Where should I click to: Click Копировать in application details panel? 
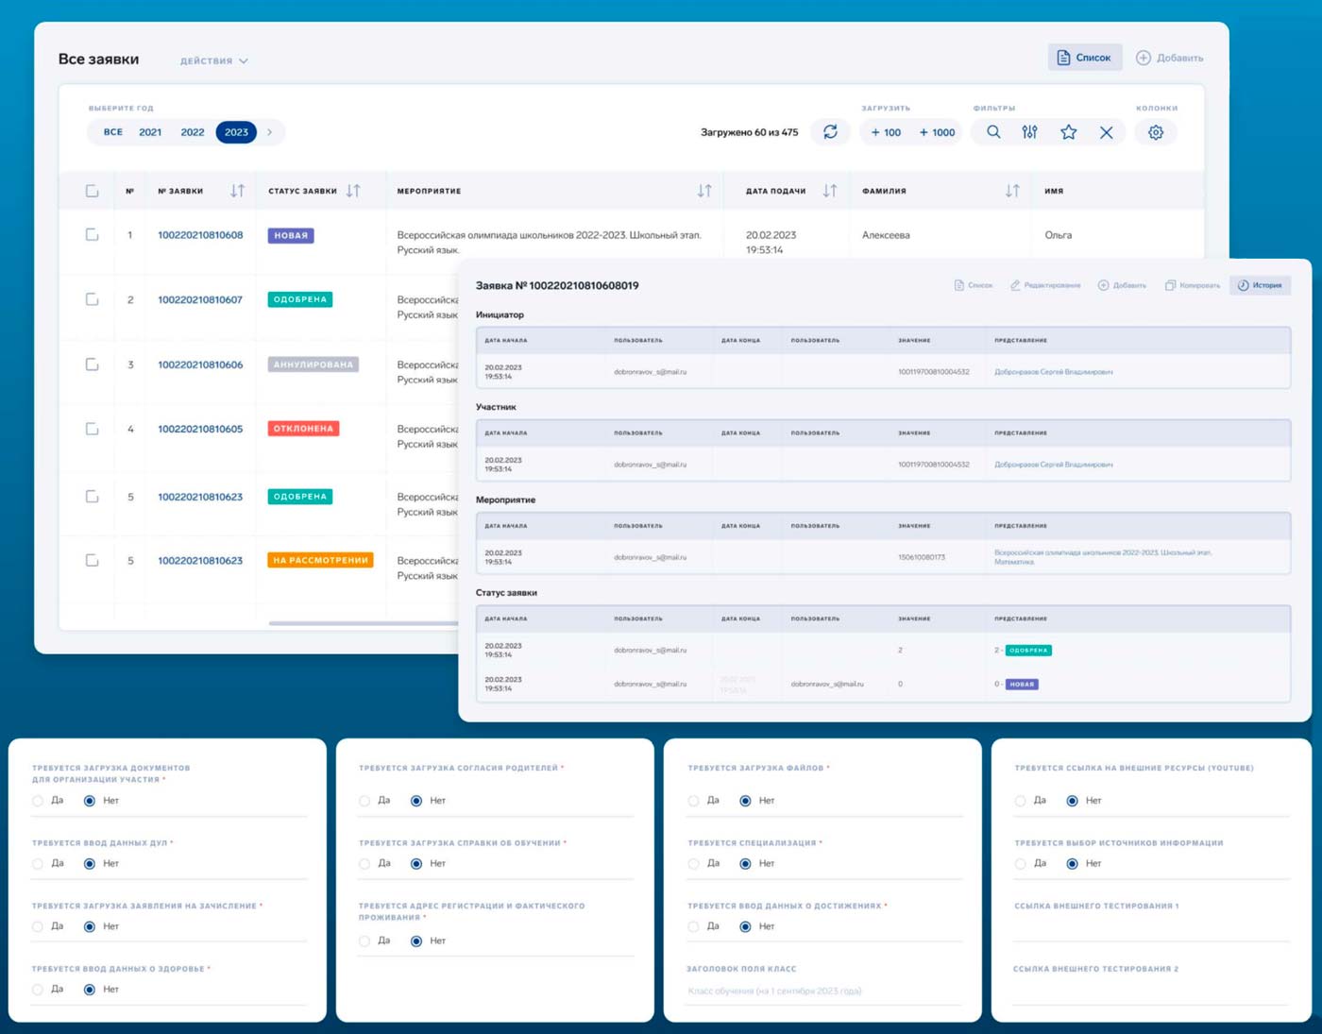[x=1193, y=285]
